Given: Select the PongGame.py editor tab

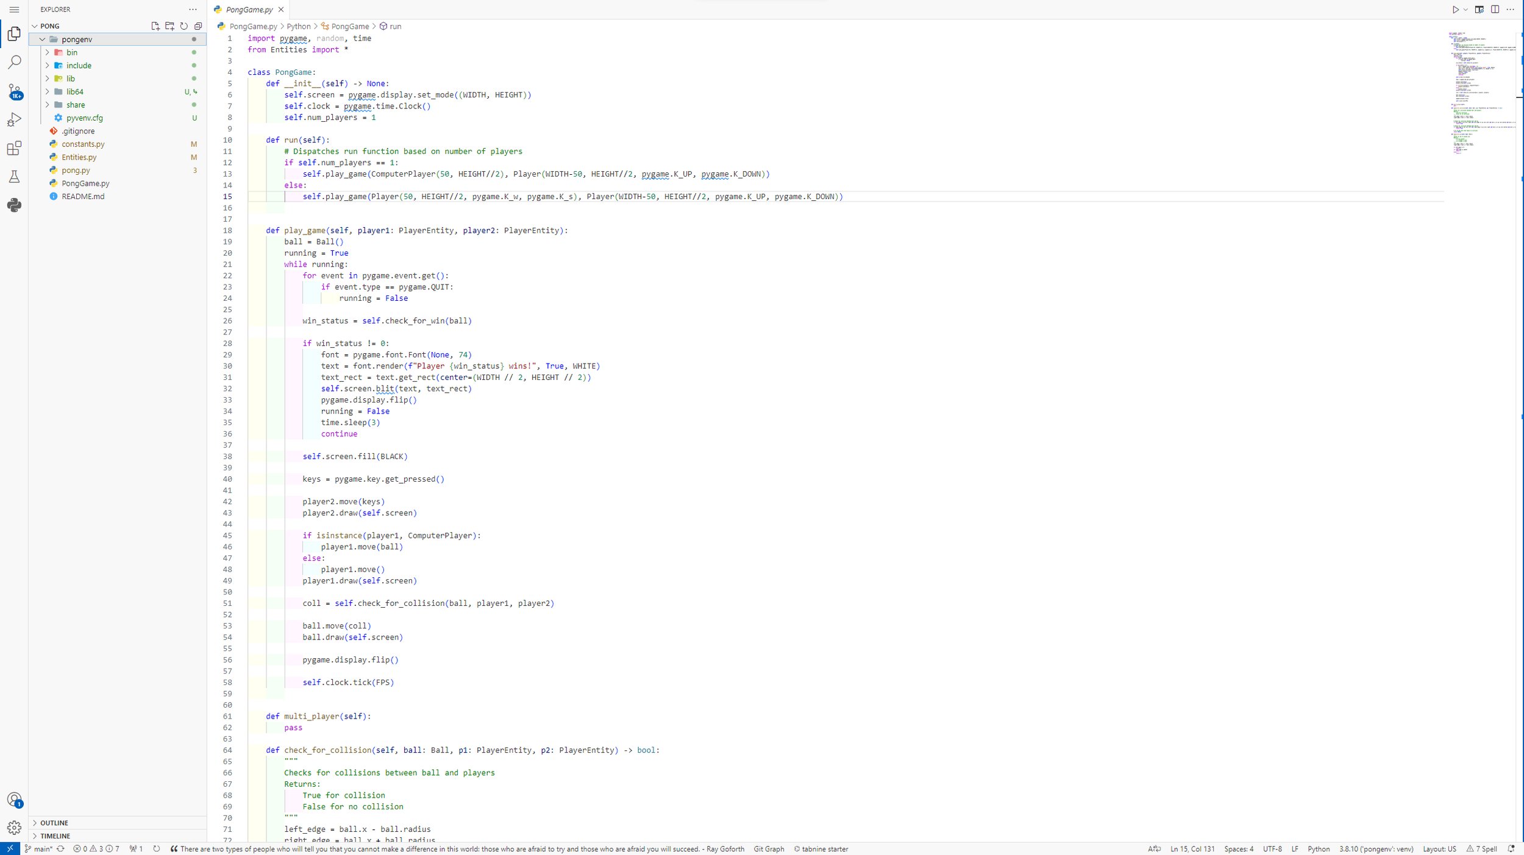Looking at the screenshot, I should [249, 10].
